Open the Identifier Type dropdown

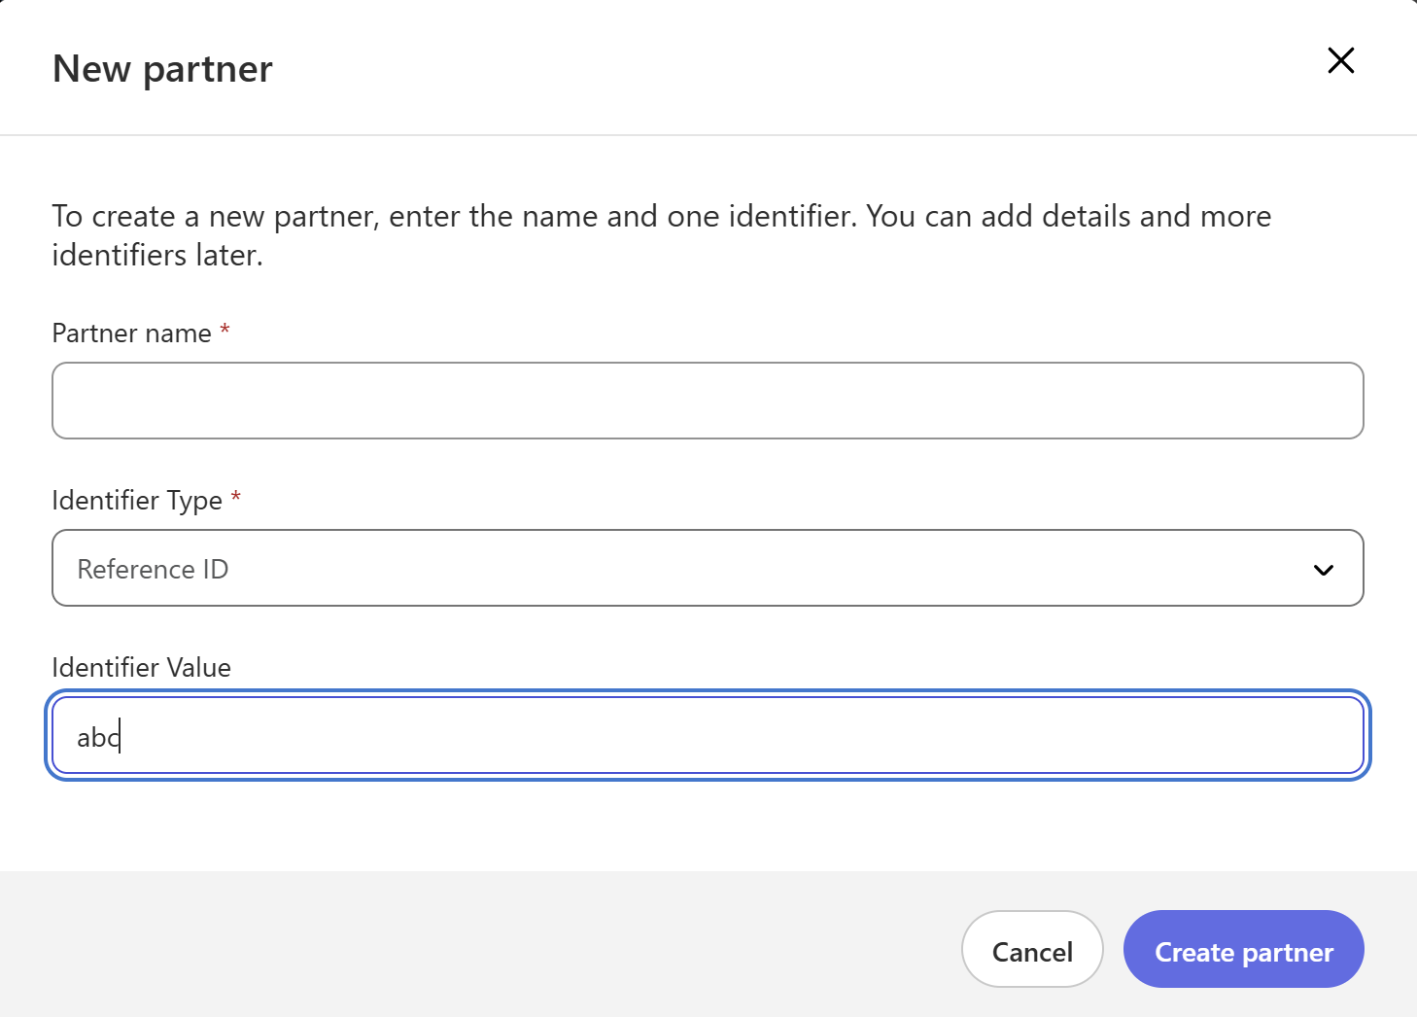pos(708,568)
